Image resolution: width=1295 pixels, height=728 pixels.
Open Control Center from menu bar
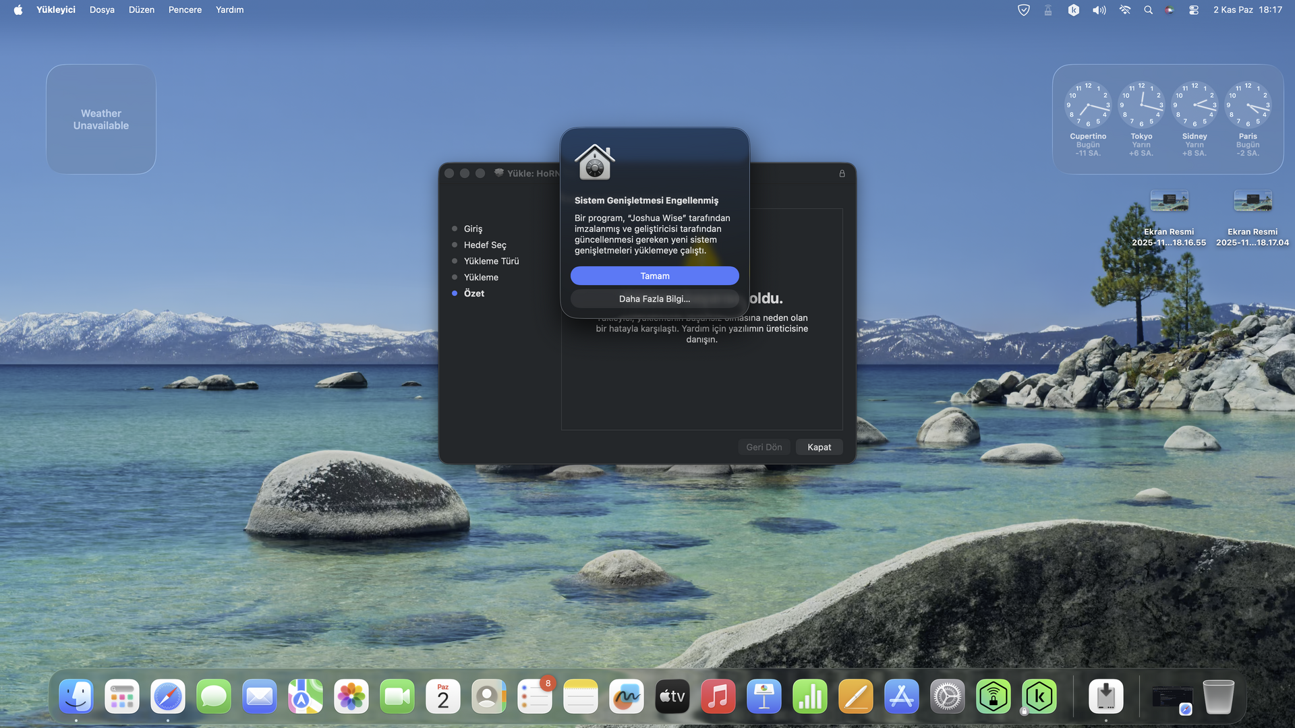[x=1193, y=9]
